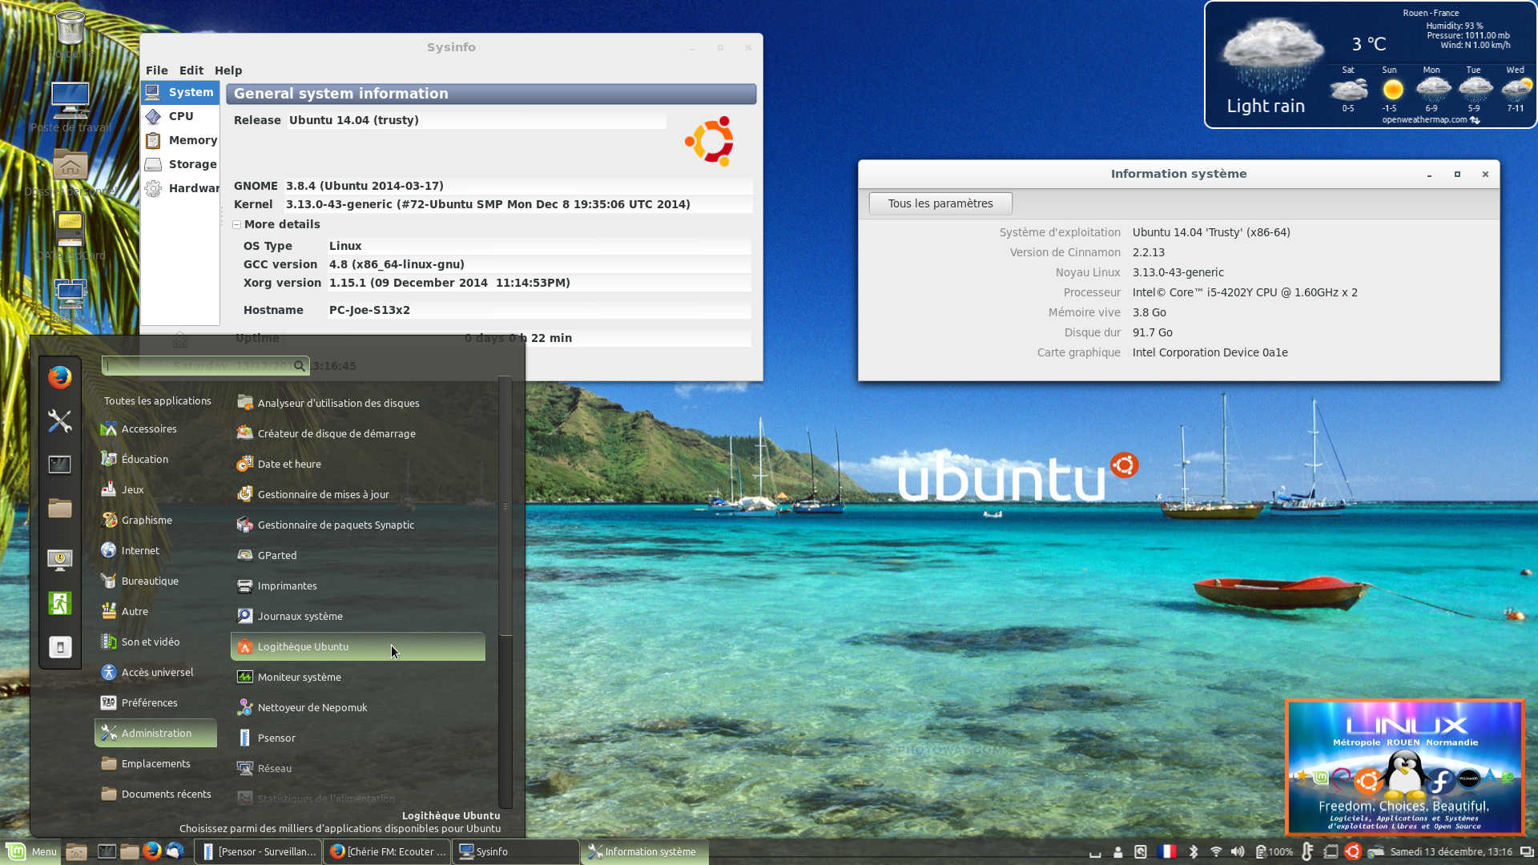Click battery 100% indicator in tray
This screenshot has width=1538, height=865.
tap(1274, 851)
